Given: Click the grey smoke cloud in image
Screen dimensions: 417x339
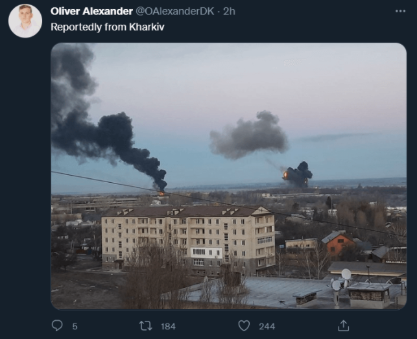Looking at the screenshot, I should [x=248, y=136].
